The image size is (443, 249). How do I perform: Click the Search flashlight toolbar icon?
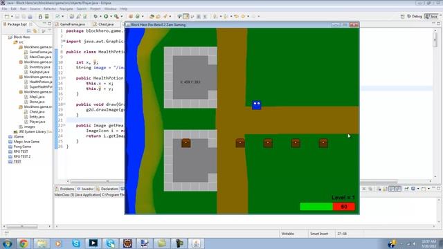coord(165,17)
